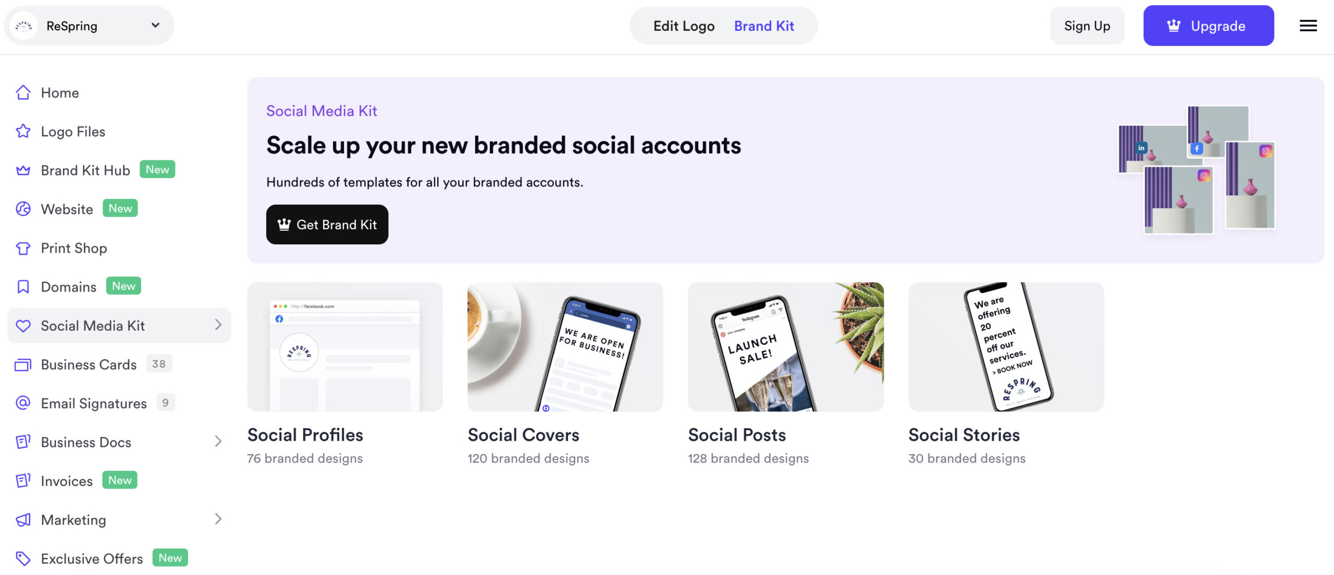Expand the Social Media Kit chevron
This screenshot has width=1334, height=575.
tap(218, 325)
